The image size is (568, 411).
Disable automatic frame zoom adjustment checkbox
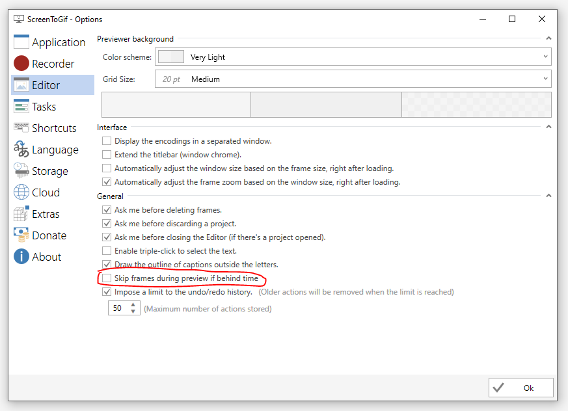coord(107,182)
